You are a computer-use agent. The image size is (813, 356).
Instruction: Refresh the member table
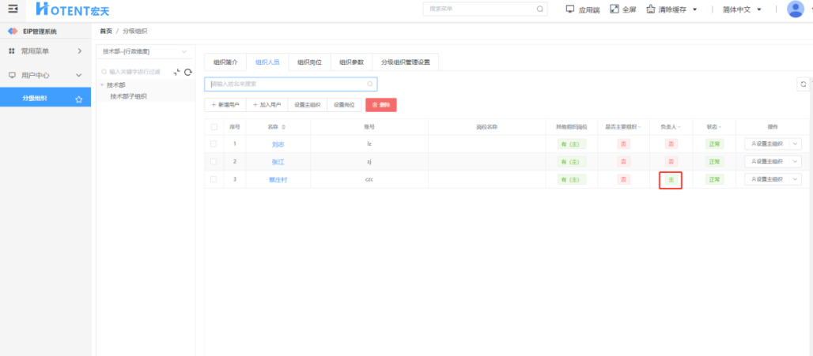point(804,84)
